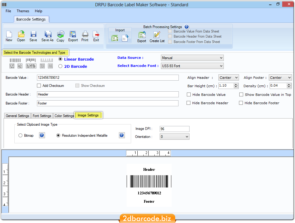Open Batch Processing Settings help icon

pos(187,27)
